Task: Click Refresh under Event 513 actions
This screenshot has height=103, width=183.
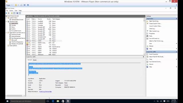Action: pos(151,64)
